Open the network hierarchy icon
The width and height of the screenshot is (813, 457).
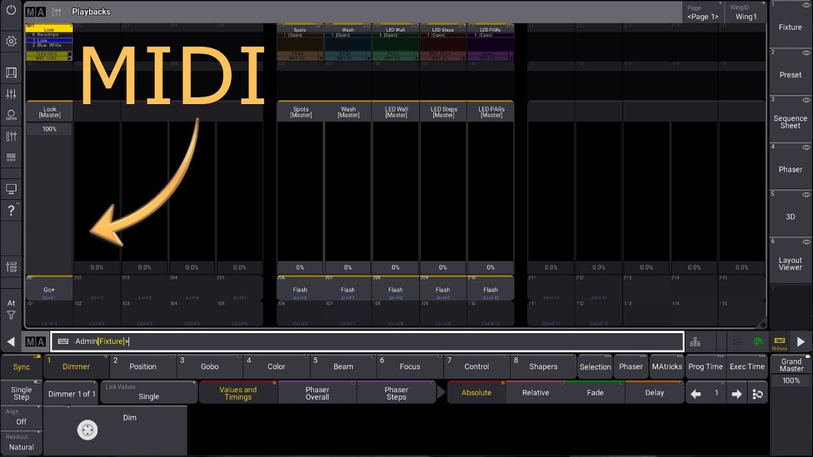[x=695, y=341]
